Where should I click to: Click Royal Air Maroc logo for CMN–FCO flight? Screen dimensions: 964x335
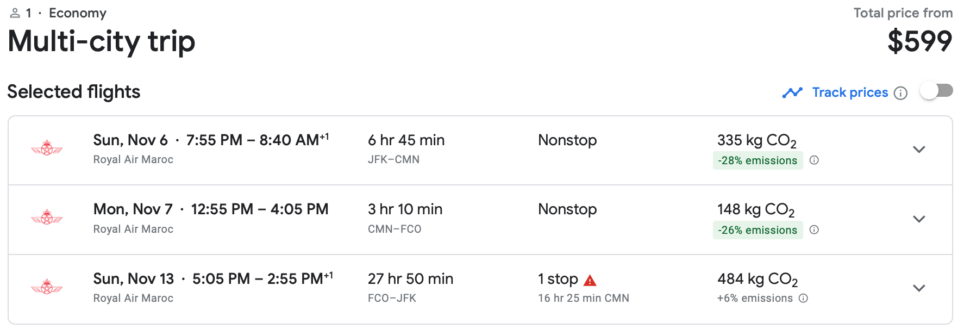(47, 218)
